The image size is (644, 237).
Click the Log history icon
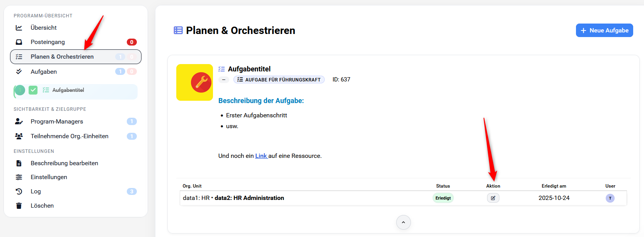pyautogui.click(x=19, y=191)
